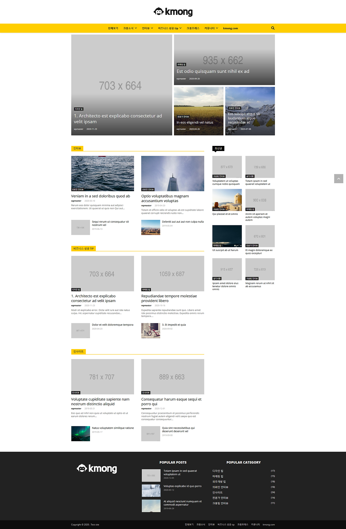Click the 900 x 608 sidebar thumbnail
This screenshot has height=529, width=346.
coord(260,200)
